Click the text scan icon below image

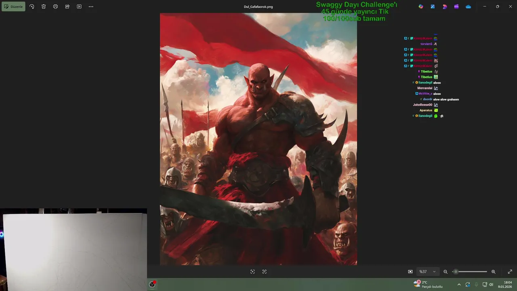pos(265,272)
